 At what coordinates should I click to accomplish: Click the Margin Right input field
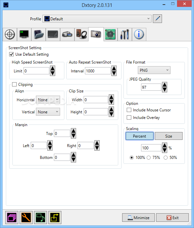86,145
